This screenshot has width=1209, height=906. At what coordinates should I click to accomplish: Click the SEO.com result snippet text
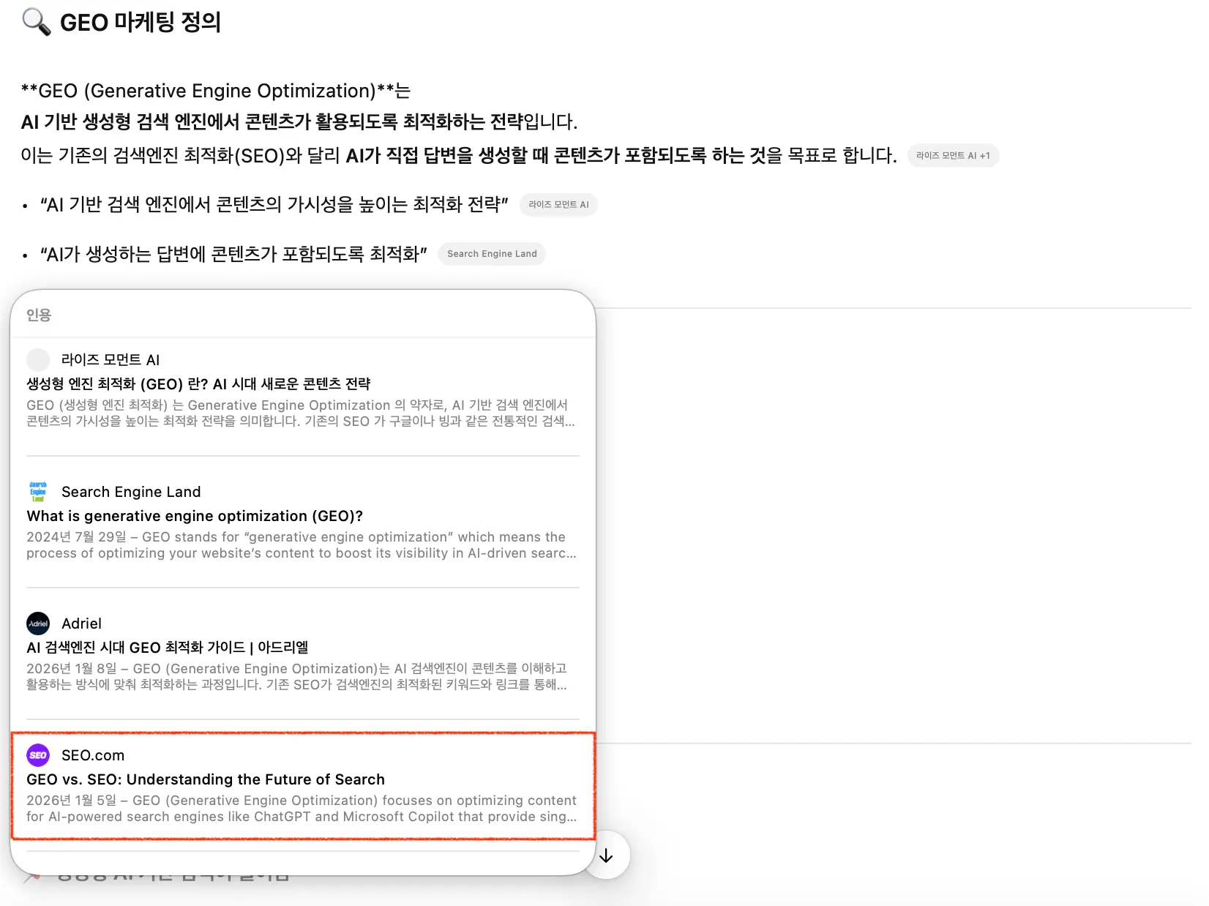302,809
